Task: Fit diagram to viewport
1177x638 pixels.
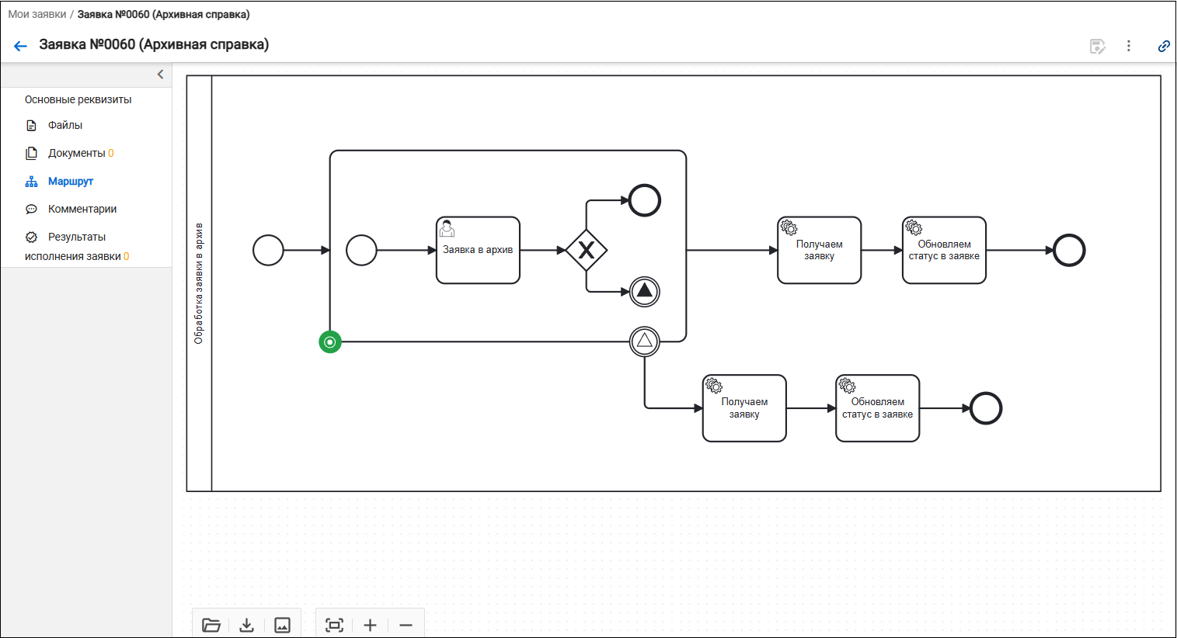Action: tap(335, 625)
